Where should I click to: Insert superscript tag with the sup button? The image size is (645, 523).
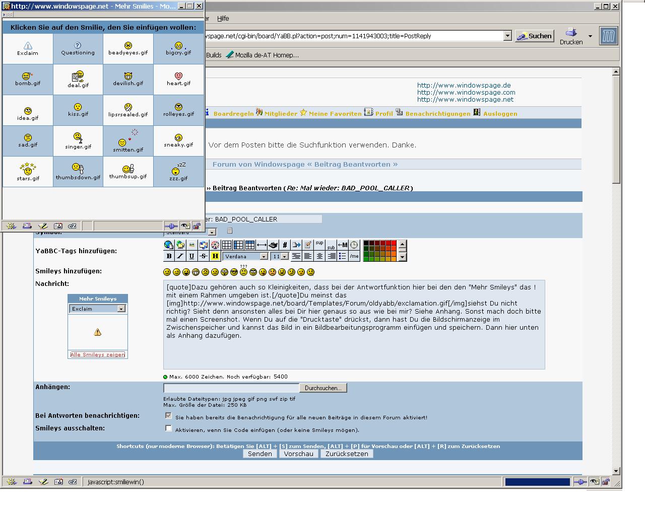pos(319,244)
